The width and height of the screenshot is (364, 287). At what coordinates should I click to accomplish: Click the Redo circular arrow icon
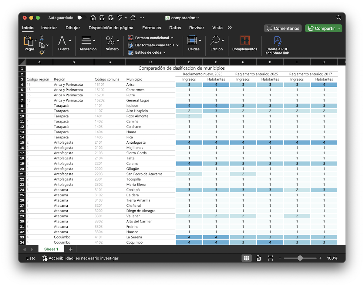[133, 18]
